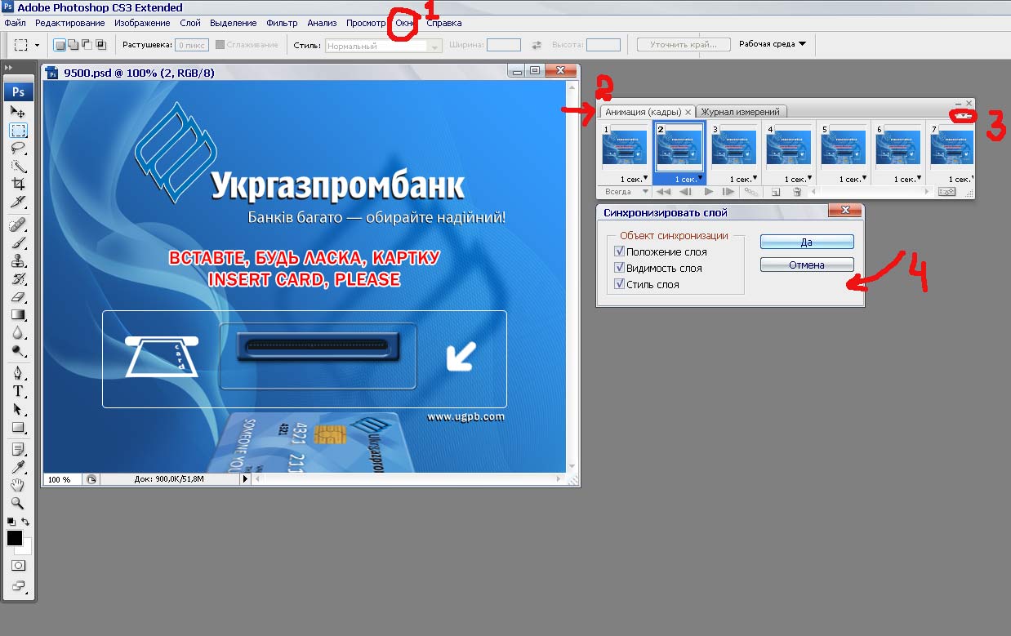Select the Crop tool
This screenshot has height=636, width=1011.
(18, 185)
